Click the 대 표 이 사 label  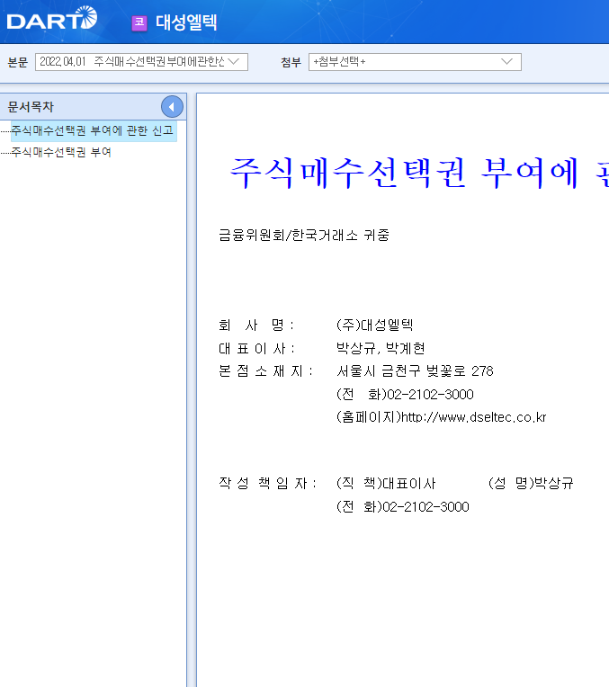tap(257, 349)
